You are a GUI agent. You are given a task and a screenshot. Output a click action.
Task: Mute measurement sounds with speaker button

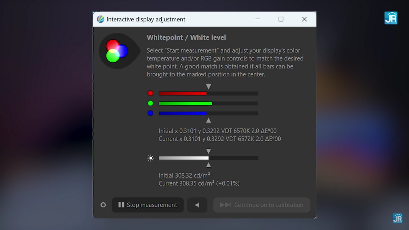[197, 205]
